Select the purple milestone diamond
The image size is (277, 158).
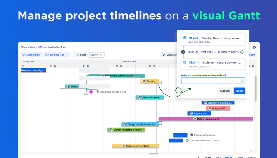pyautogui.click(x=91, y=92)
